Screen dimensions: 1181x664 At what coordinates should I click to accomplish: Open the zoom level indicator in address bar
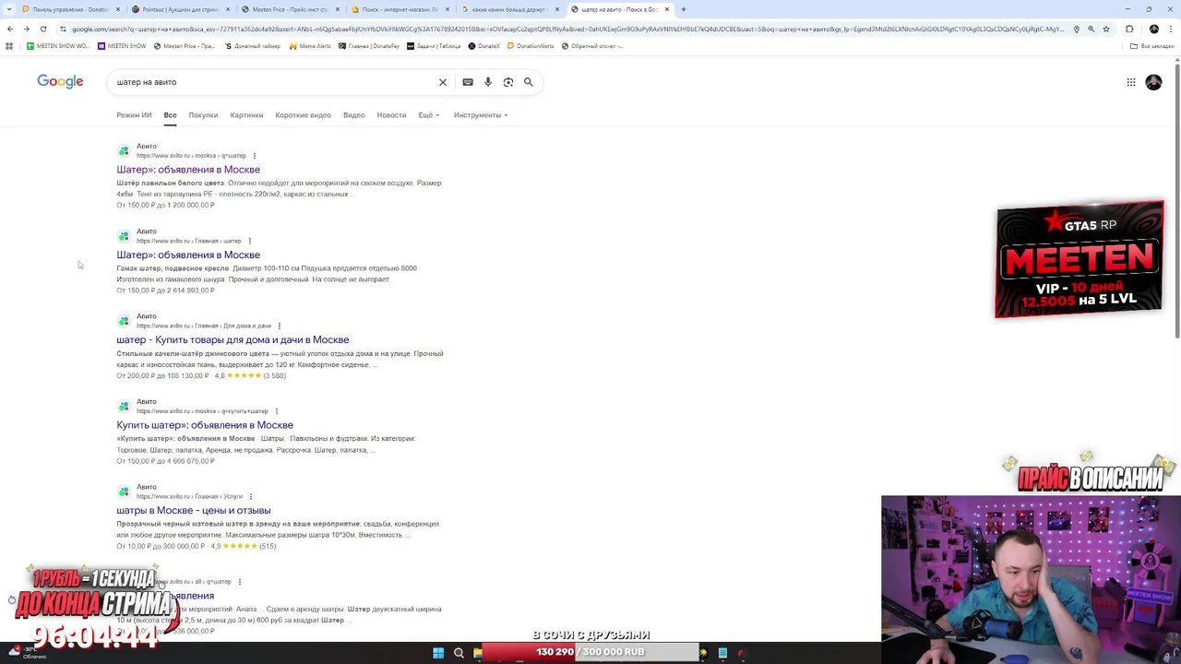[1092, 29]
